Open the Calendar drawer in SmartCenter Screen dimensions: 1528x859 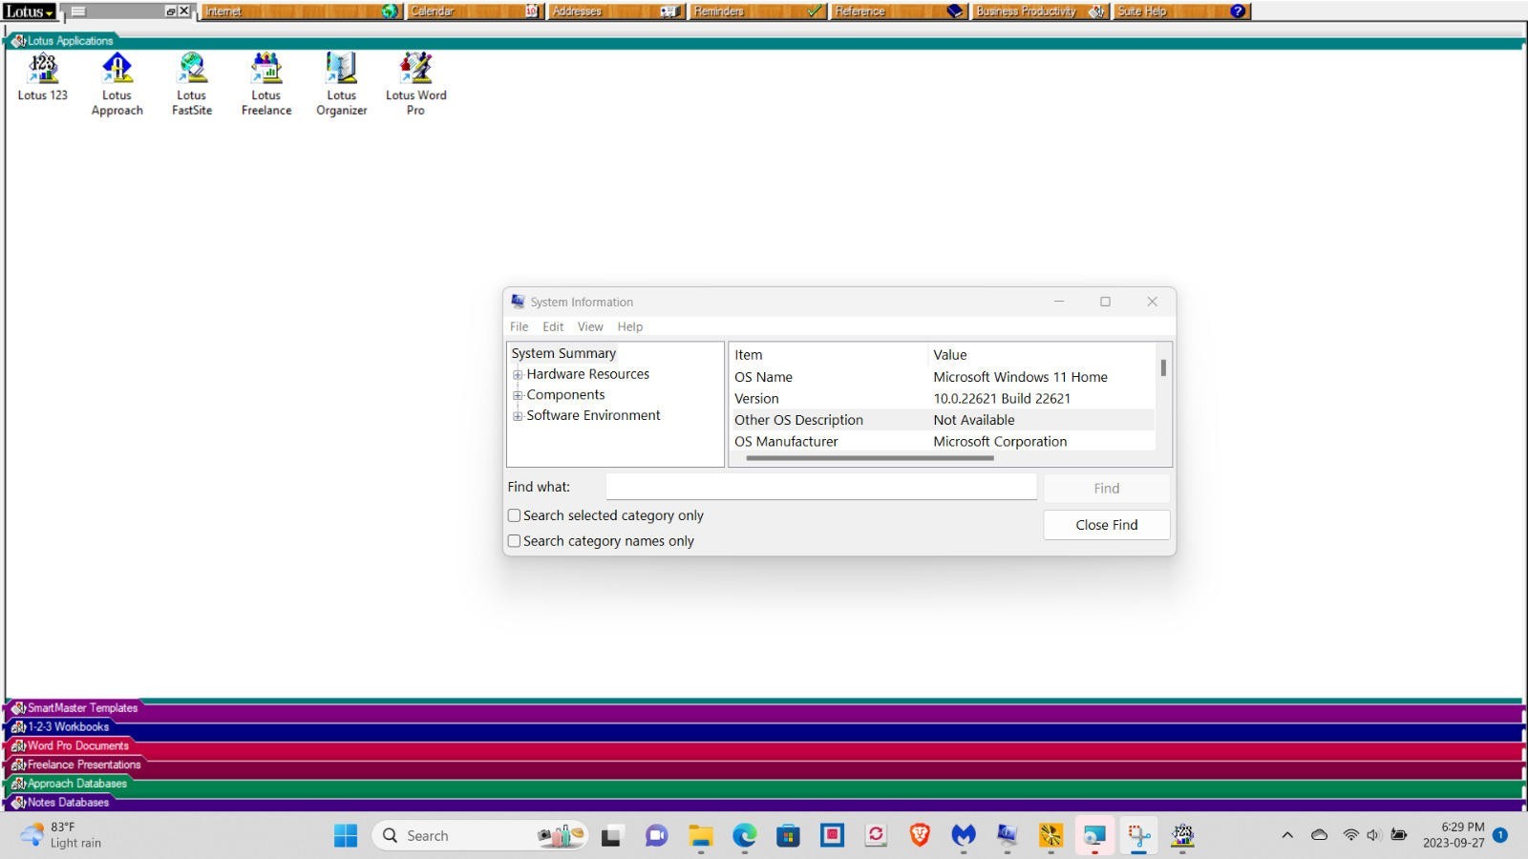pos(475,11)
